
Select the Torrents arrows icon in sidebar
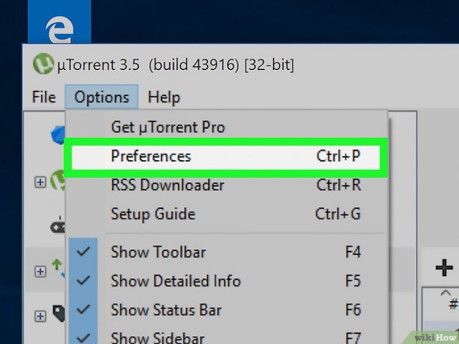(x=58, y=268)
